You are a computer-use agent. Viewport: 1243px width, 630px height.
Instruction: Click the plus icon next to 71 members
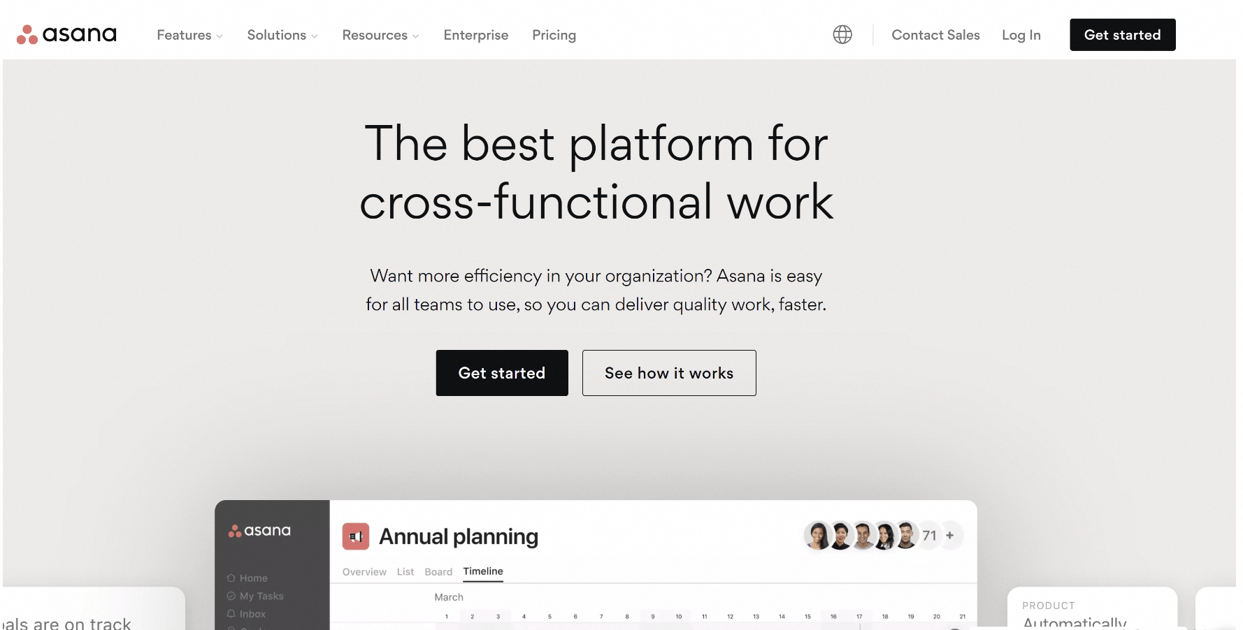[x=950, y=536]
